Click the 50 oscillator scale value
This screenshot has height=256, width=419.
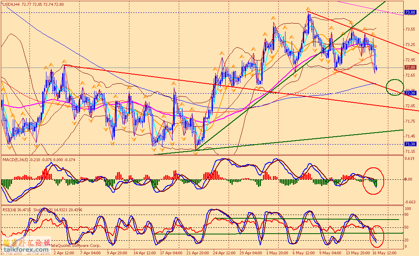coord(407,227)
